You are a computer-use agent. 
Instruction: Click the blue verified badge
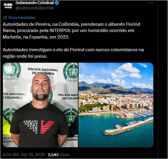click(57, 3)
